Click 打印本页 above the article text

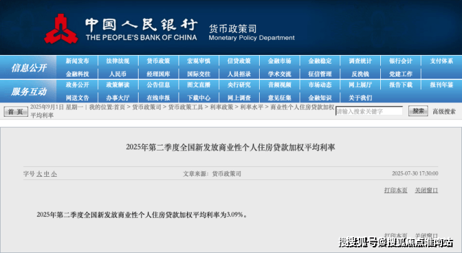(396, 190)
